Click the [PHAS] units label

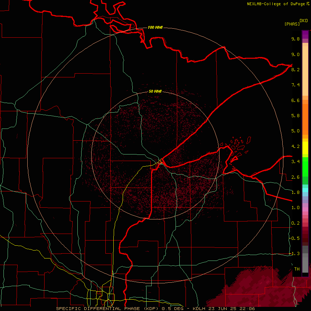coord(292,24)
